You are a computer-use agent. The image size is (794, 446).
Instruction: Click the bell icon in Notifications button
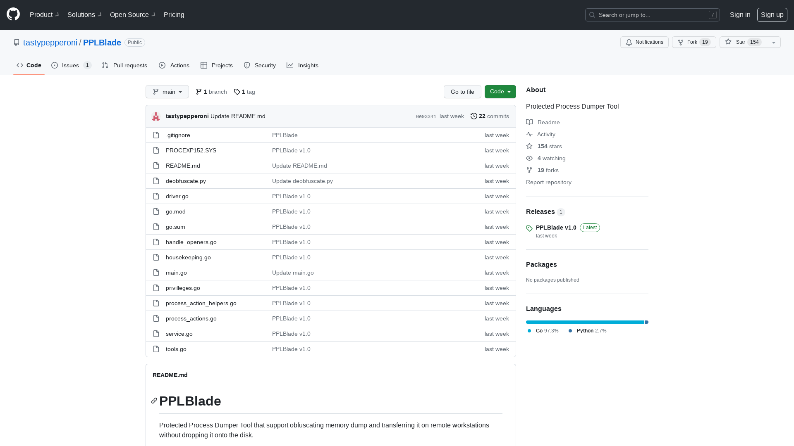(x=629, y=43)
